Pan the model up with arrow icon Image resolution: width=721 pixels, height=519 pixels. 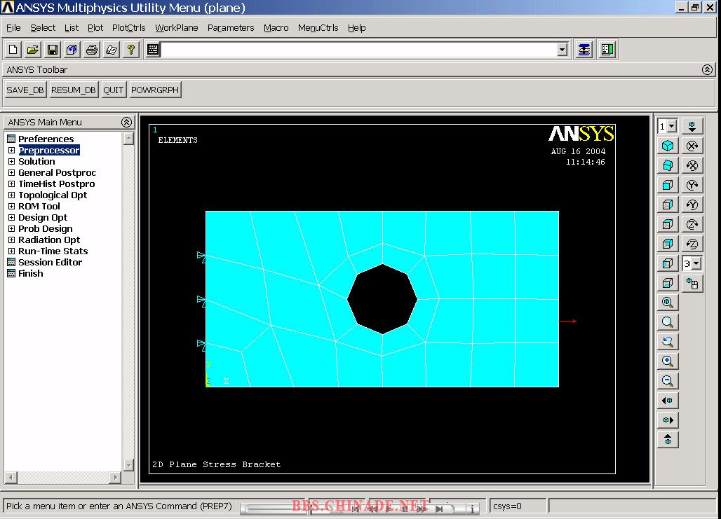pos(668,440)
